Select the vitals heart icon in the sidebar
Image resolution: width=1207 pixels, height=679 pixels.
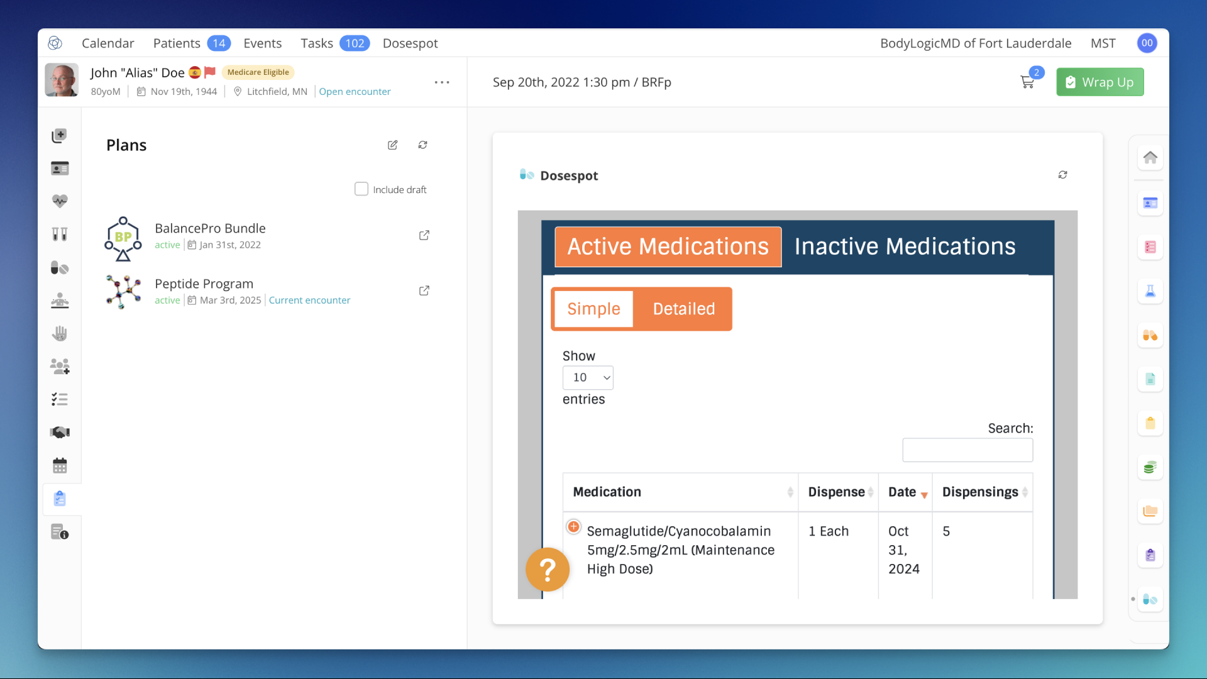tap(60, 201)
